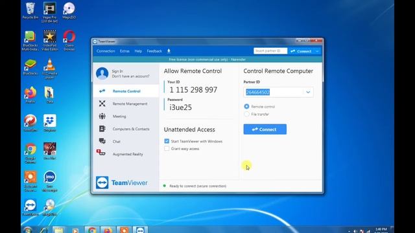Open the Meeting section in sidebar
Screen dimensions: 415x233
(x=126, y=116)
